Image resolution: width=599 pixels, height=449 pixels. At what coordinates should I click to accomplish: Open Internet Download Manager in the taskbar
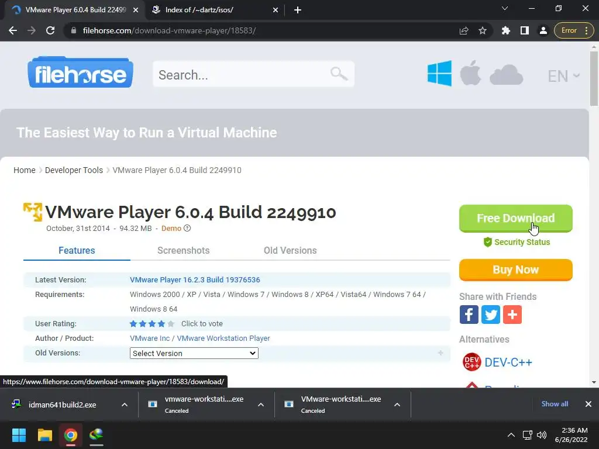[97, 435]
